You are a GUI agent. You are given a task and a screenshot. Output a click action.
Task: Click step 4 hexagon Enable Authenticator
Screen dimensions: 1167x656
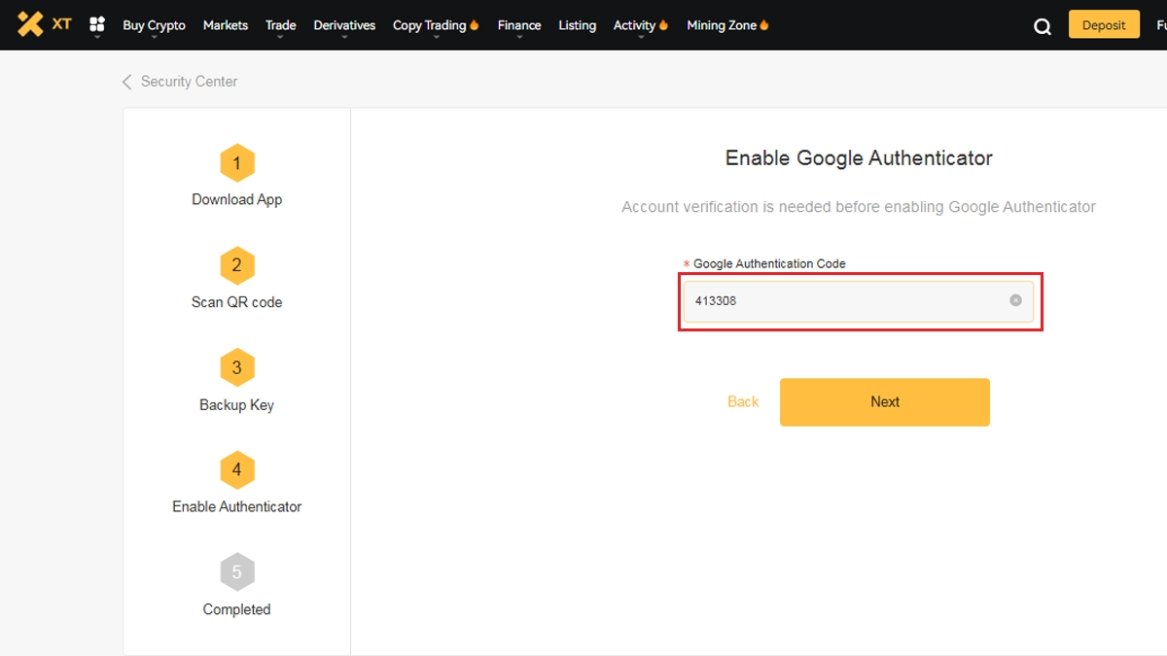pyautogui.click(x=236, y=470)
